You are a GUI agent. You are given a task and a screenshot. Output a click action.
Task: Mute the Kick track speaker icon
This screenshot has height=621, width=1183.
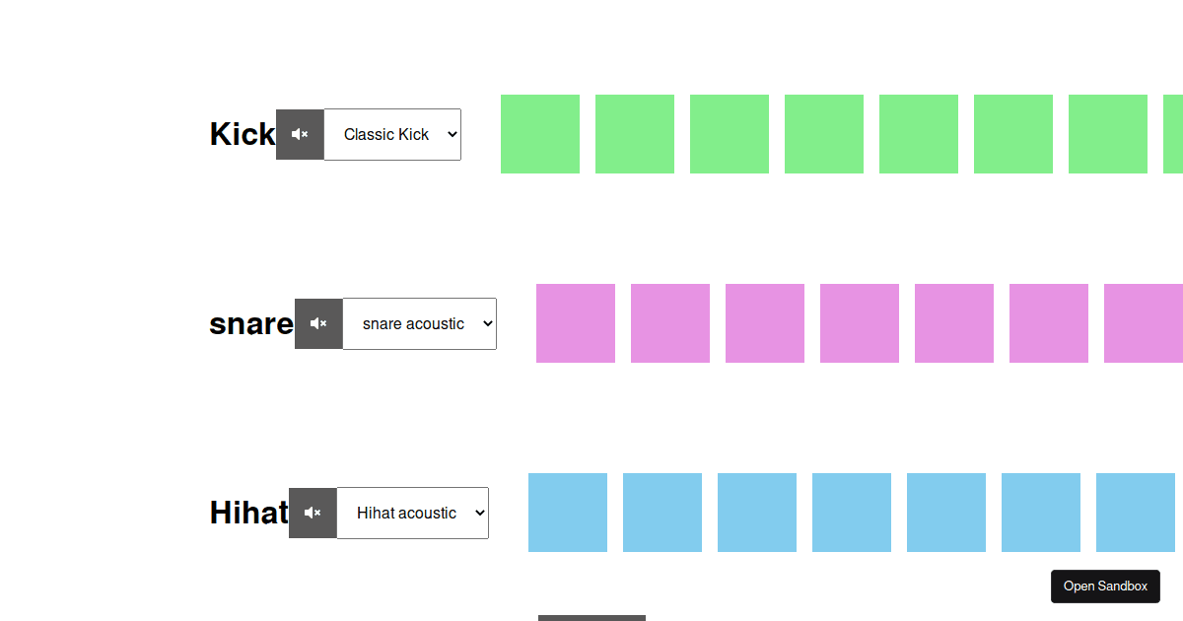[x=300, y=134]
